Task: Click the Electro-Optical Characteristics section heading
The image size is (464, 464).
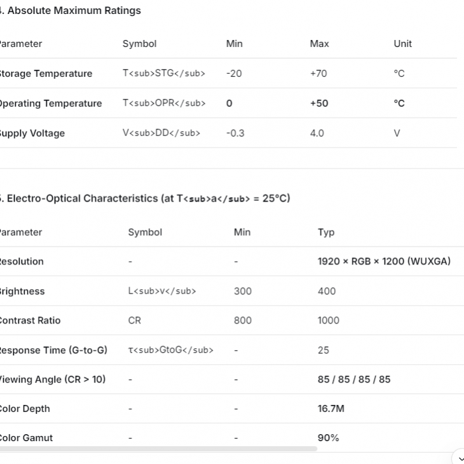Action: [146, 198]
